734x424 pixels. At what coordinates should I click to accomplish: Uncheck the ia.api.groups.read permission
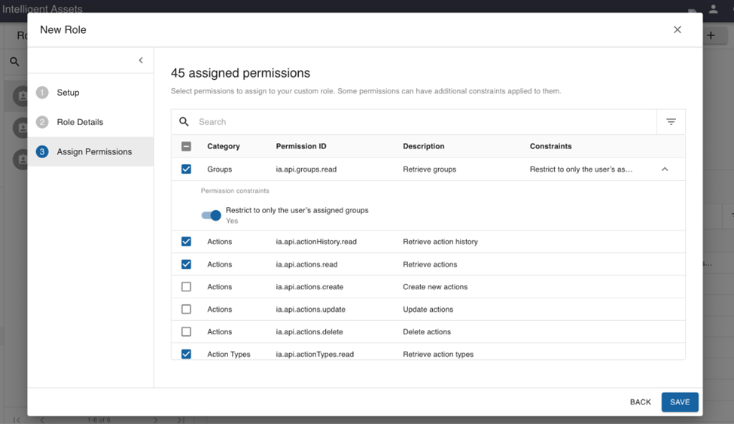coord(186,169)
